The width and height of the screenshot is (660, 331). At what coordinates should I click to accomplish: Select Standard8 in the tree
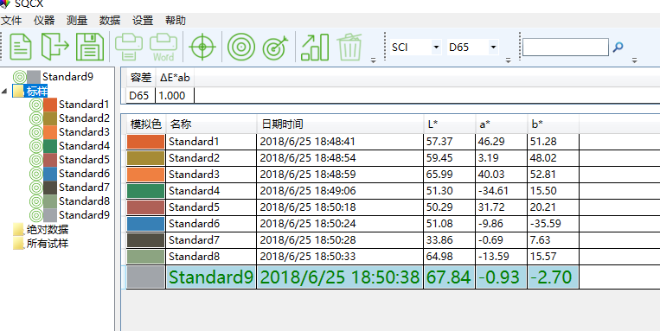click(84, 201)
